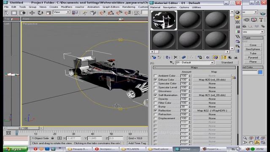Click Reset Map/Mtl to Default (X) icon
This screenshot has height=152, width=270.
point(175,57)
